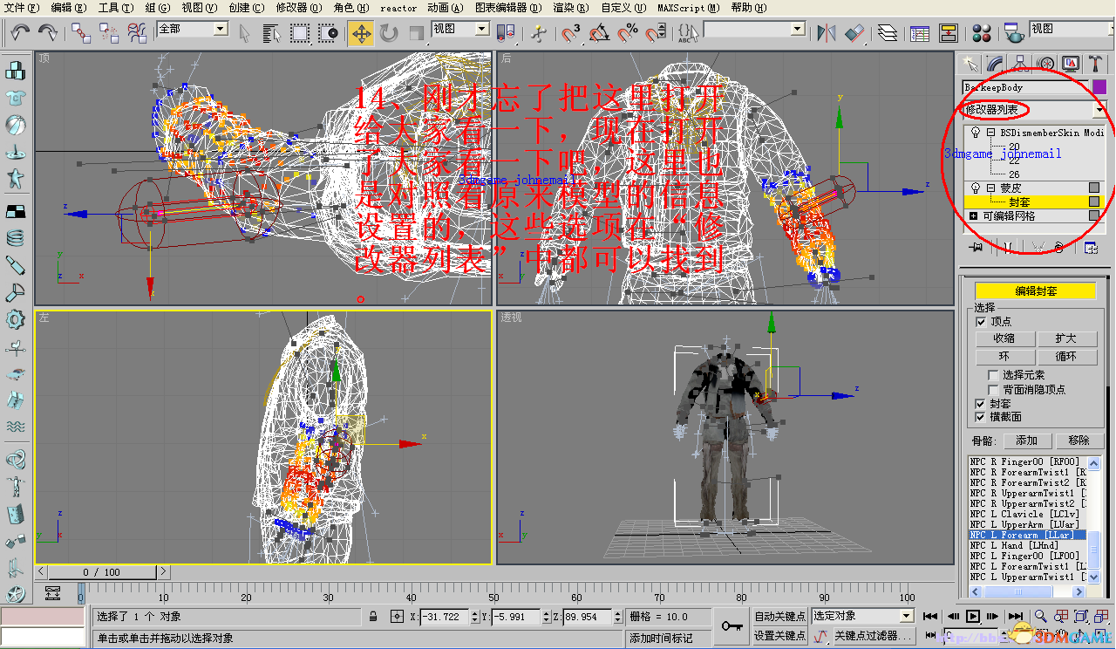Expand the 可编辑网格 stack entry
This screenshot has width=1116, height=649.
(974, 216)
